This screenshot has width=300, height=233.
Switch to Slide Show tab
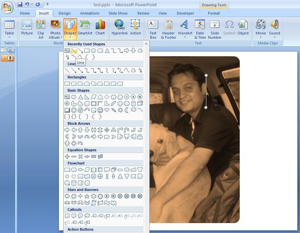[x=118, y=13]
